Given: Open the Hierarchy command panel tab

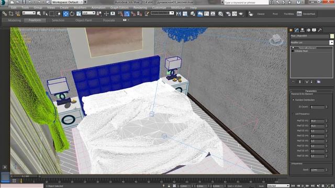Looking at the screenshot, I should (x=303, y=30).
